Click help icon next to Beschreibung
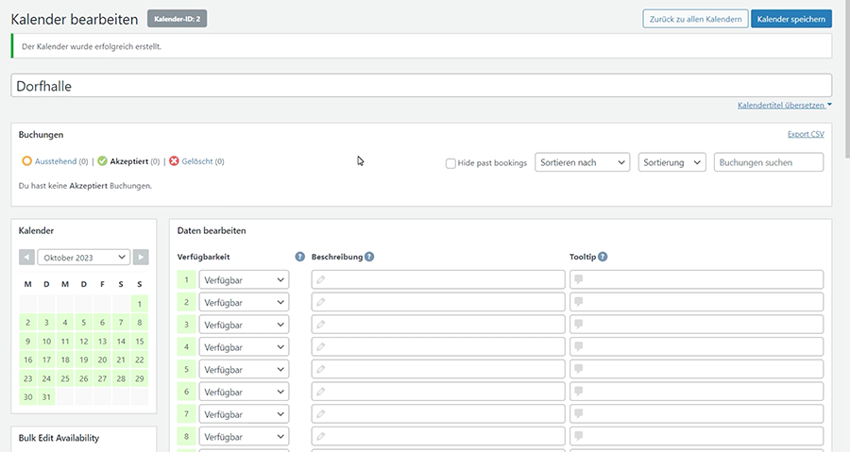The image size is (850, 452). tap(369, 257)
